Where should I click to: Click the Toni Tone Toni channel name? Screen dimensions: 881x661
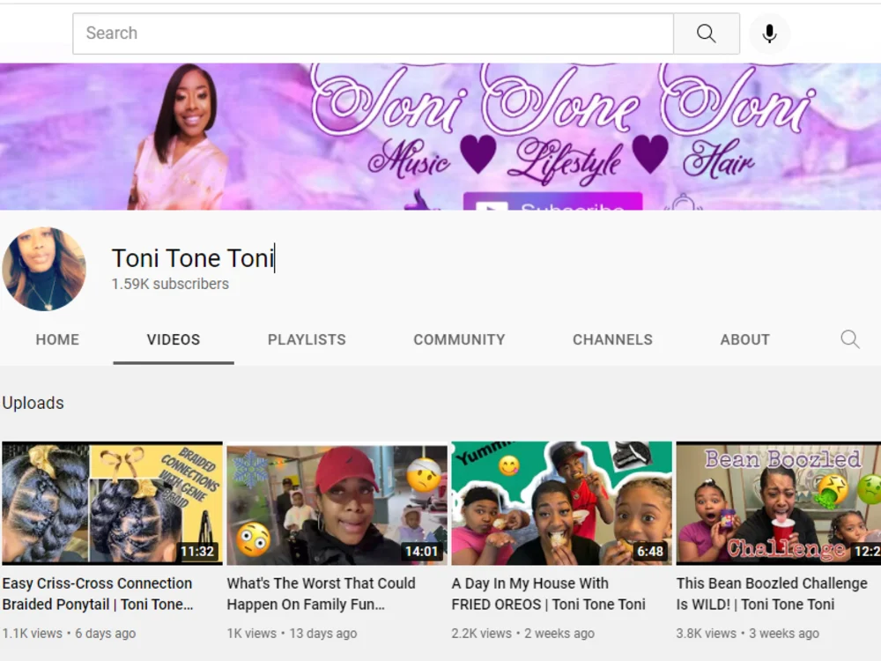point(193,258)
